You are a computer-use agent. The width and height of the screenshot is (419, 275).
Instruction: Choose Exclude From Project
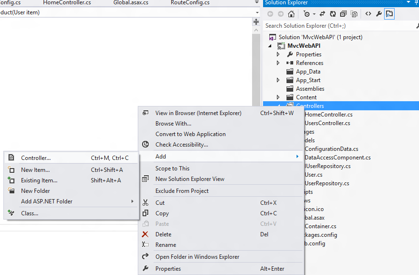coord(221,191)
